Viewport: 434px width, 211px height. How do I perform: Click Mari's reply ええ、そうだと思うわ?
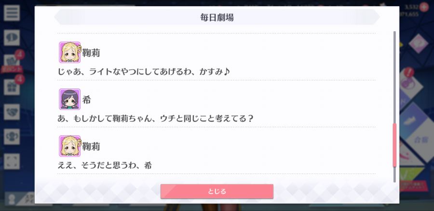point(105,166)
